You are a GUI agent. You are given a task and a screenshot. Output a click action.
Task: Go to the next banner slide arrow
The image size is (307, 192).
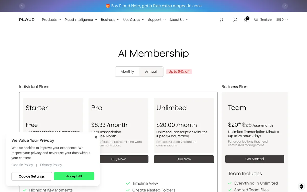click(285, 6)
